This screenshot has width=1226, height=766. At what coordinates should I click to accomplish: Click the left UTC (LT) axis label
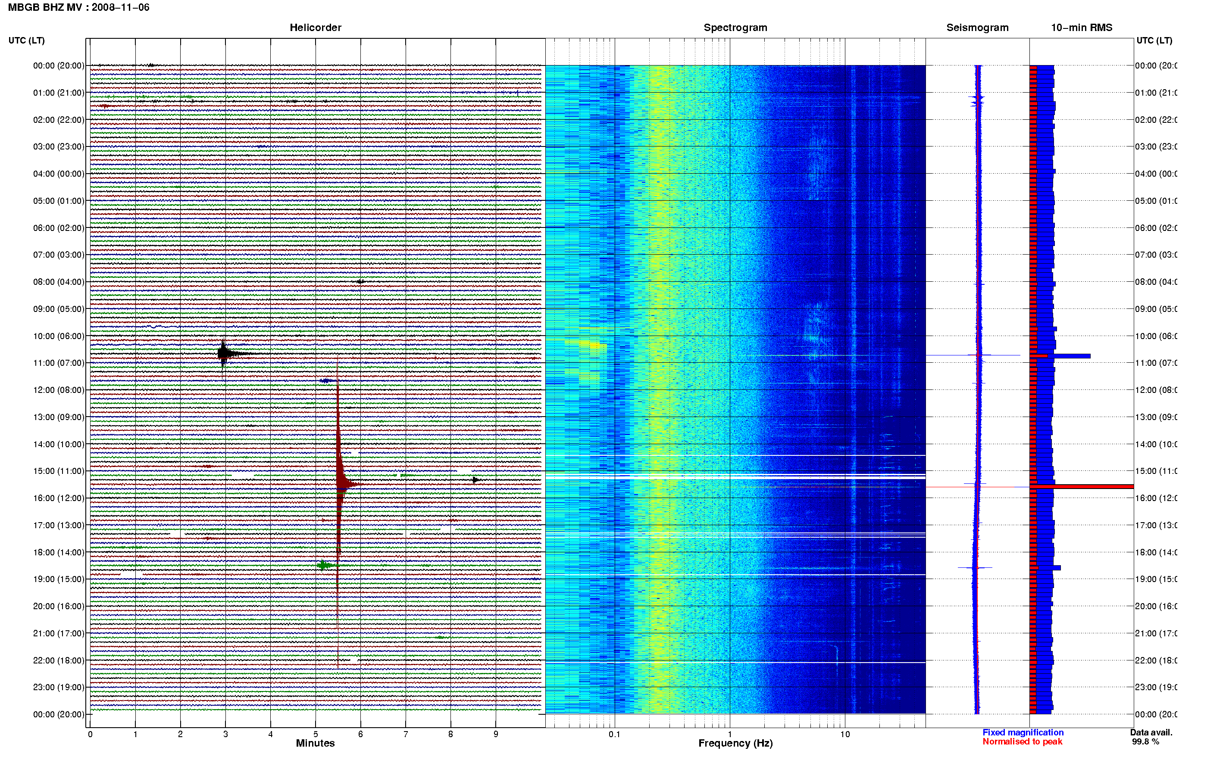tap(26, 40)
